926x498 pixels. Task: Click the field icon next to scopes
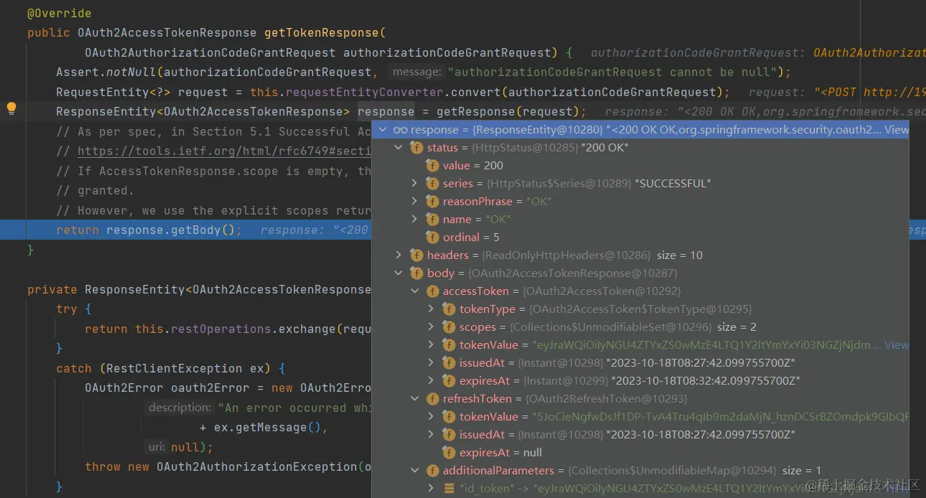449,327
